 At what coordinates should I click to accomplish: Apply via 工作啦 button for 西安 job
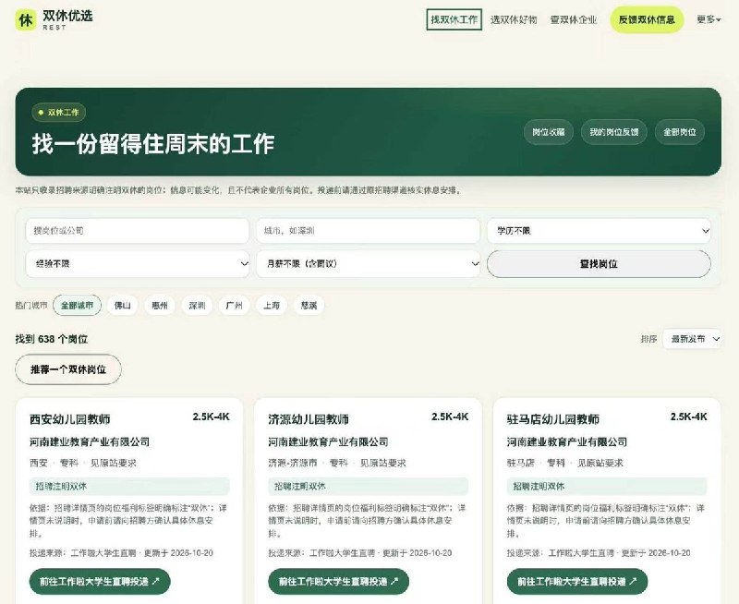click(x=100, y=582)
